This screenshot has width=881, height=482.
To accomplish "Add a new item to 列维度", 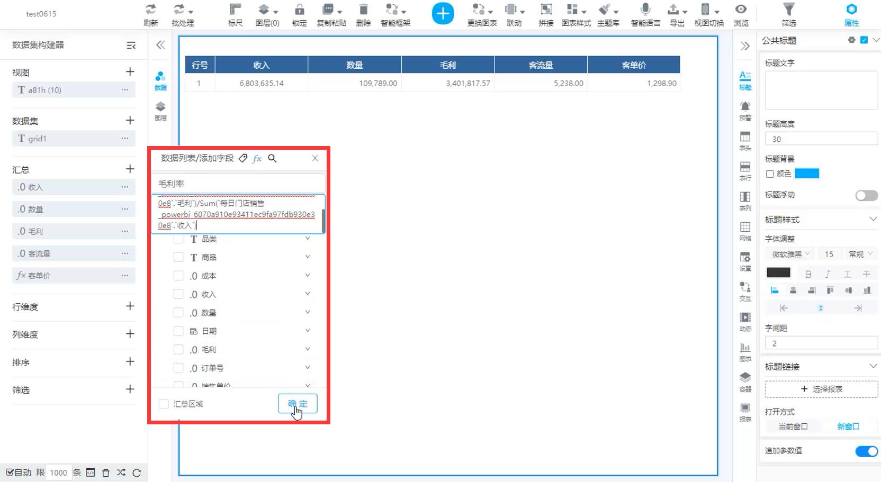I will pyautogui.click(x=130, y=334).
